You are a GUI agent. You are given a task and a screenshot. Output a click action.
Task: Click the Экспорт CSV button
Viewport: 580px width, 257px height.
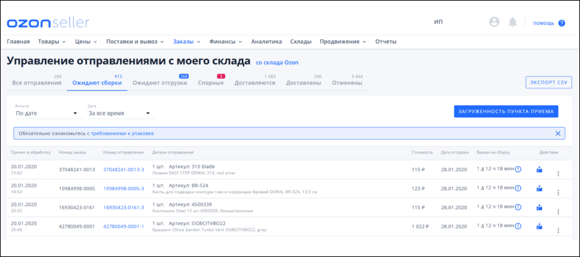point(548,83)
